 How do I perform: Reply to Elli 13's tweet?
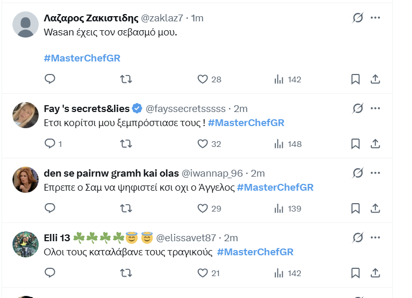(50, 273)
